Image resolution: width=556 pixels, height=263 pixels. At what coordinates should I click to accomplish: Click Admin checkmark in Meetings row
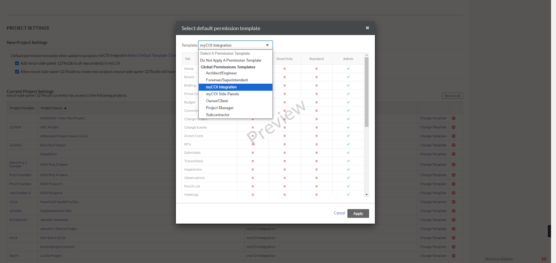click(348, 195)
